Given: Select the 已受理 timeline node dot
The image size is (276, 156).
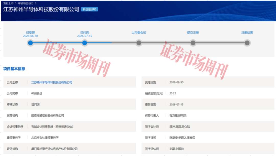Looking at the screenshot, I should [x=30, y=43].
